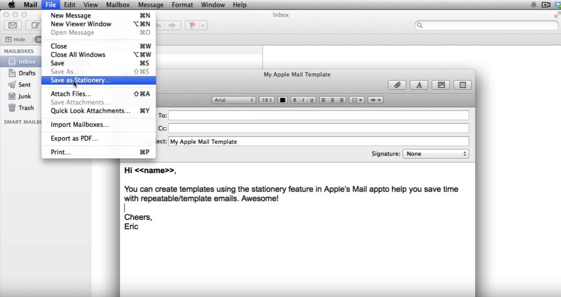Open the Mailbox menu
This screenshot has height=297, width=561.
coord(118,5)
